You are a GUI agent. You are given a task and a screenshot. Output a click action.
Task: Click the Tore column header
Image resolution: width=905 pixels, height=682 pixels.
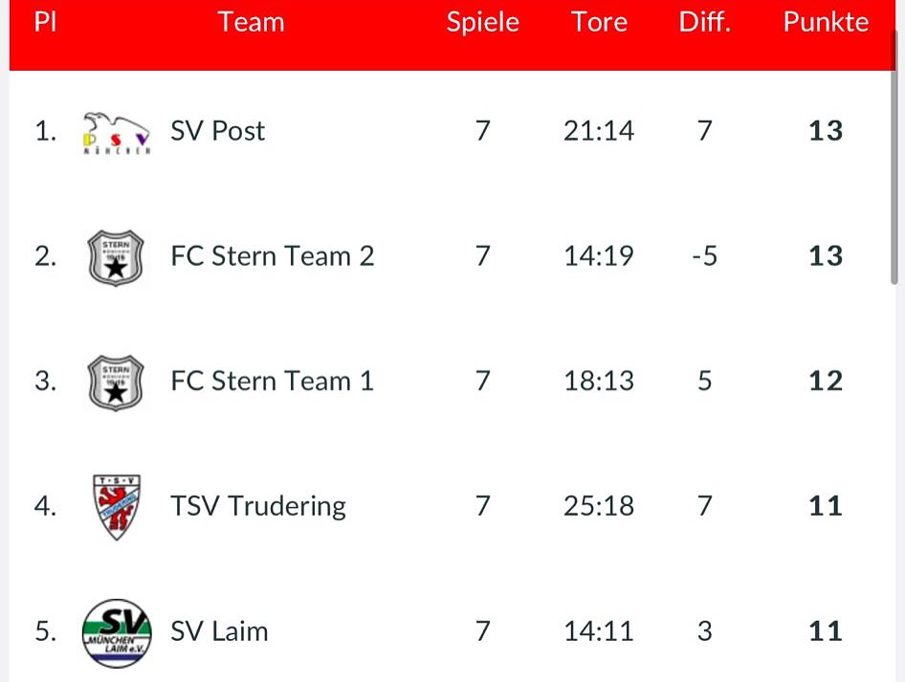(599, 22)
